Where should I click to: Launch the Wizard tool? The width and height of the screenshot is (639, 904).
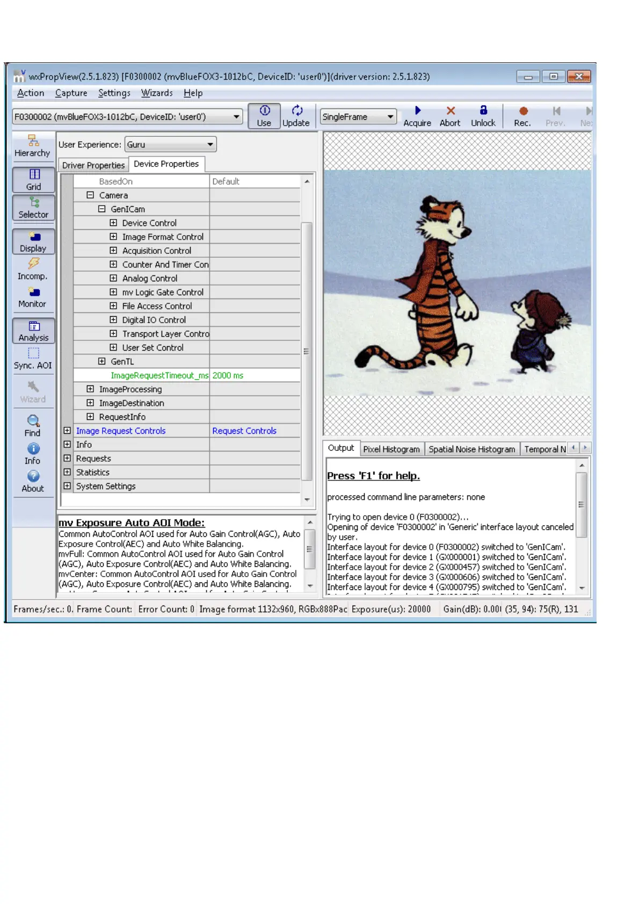(x=33, y=392)
